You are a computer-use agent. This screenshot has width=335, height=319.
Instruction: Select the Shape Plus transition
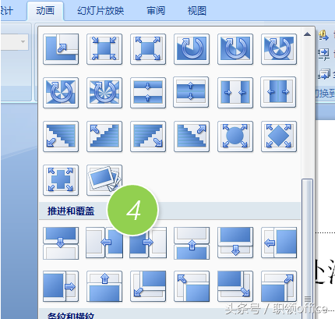pyautogui.click(x=61, y=180)
